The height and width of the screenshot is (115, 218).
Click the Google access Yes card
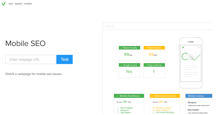coord(130,71)
